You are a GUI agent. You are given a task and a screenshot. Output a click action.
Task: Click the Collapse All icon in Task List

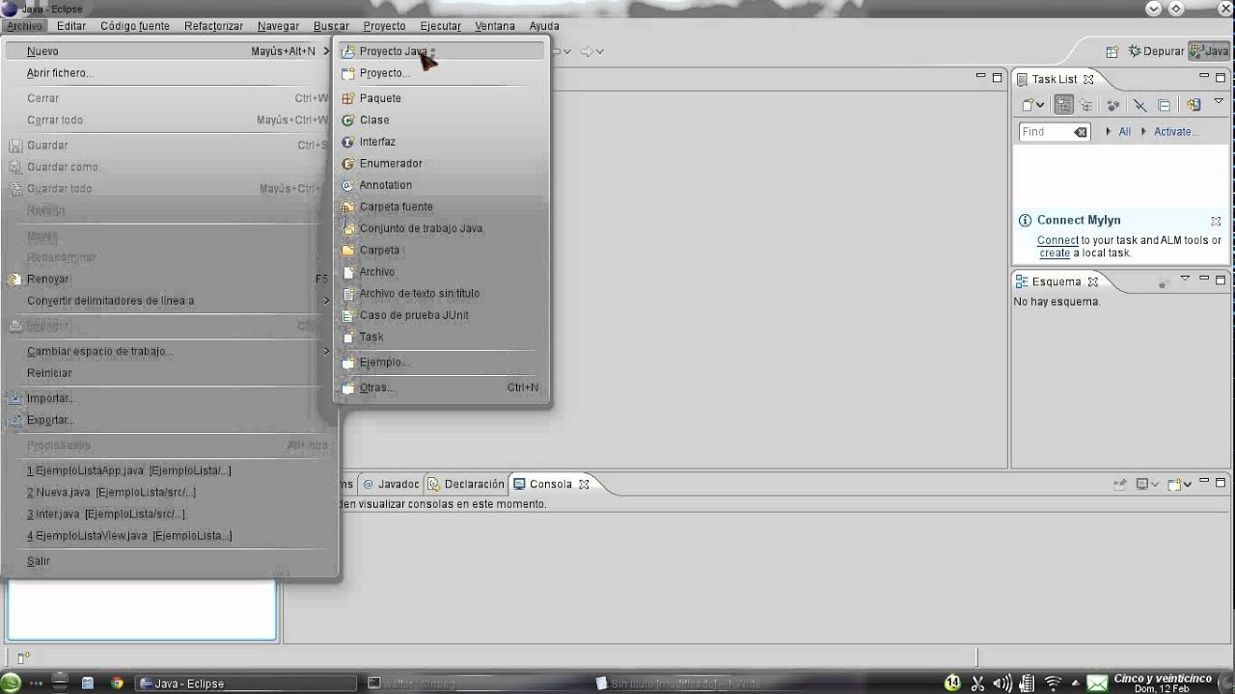point(1164,105)
